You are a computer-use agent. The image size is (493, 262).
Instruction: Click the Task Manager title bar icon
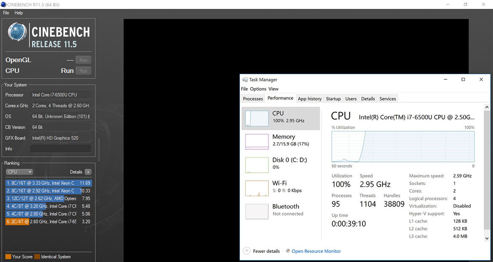pyautogui.click(x=245, y=80)
